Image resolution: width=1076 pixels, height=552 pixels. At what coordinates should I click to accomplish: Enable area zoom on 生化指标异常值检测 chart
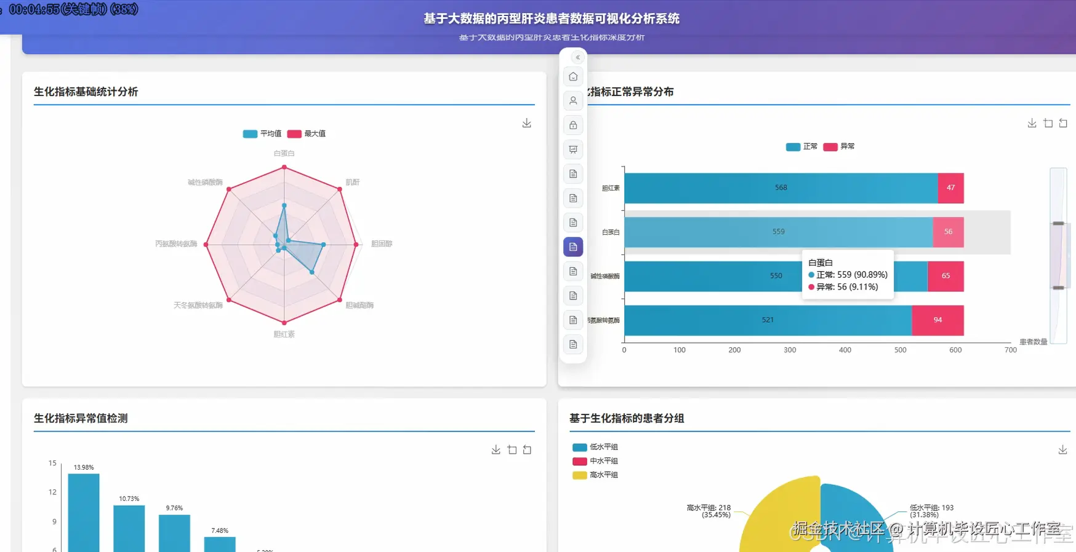coord(512,450)
